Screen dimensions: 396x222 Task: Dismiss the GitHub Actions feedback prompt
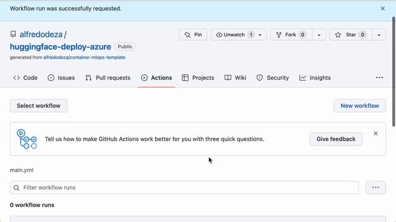click(x=376, y=133)
